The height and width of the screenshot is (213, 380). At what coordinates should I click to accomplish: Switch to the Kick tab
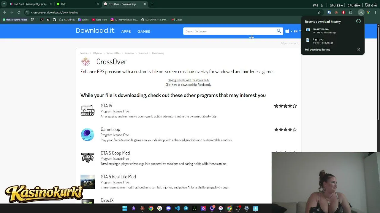(78, 4)
